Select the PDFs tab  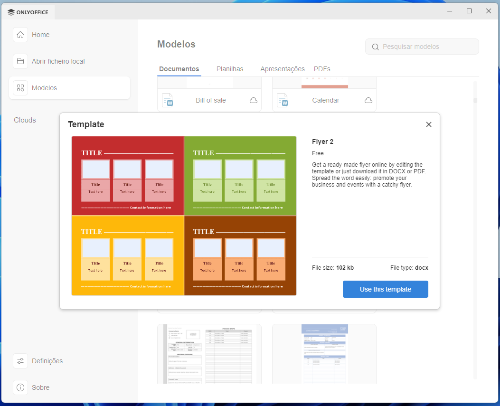click(x=322, y=69)
